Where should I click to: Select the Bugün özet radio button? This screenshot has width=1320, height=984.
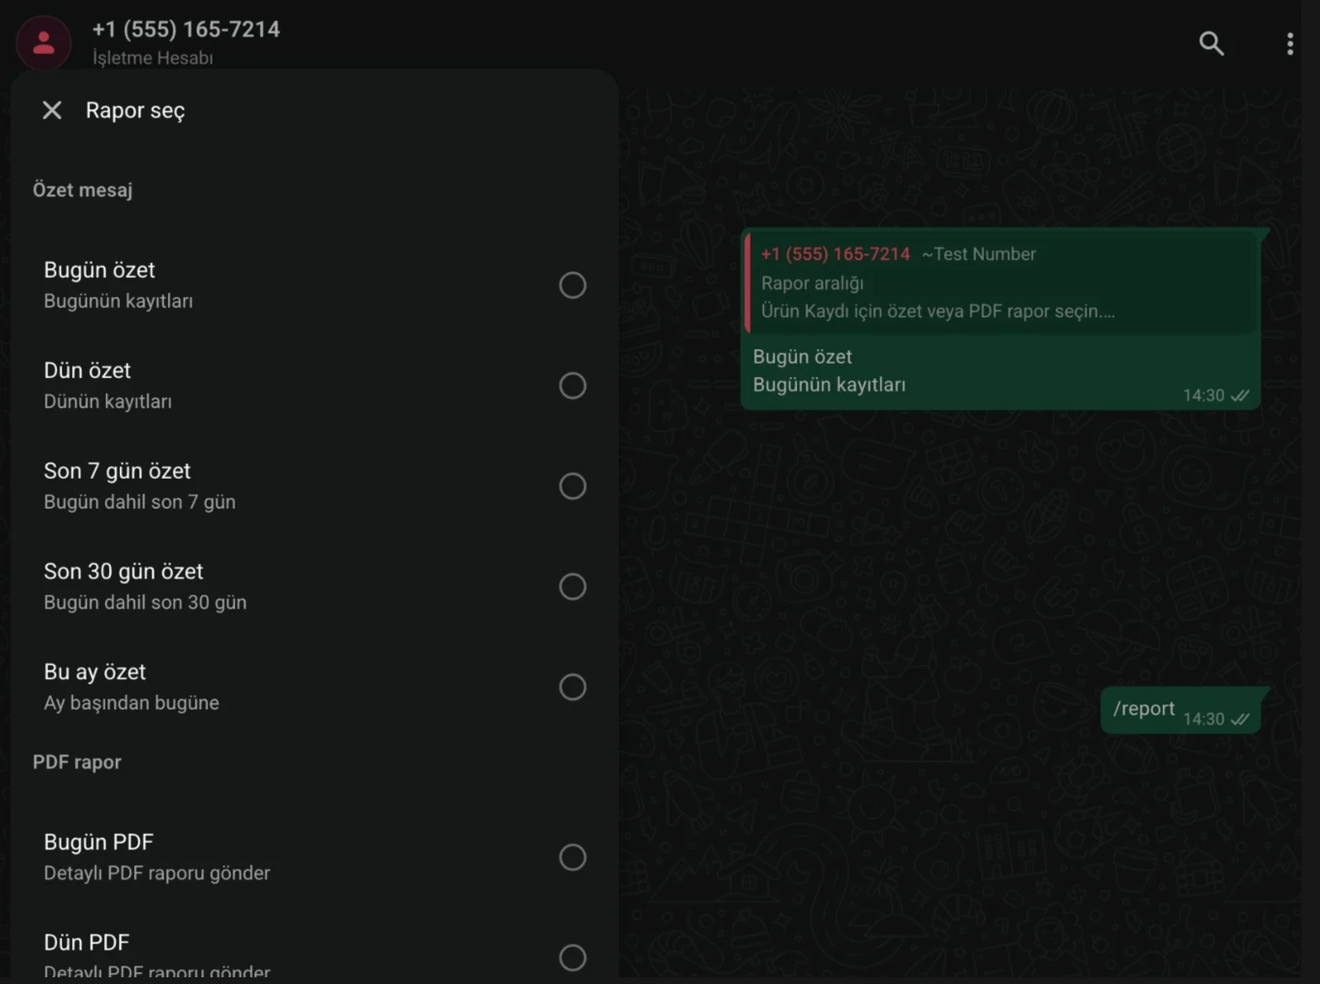[x=573, y=285]
